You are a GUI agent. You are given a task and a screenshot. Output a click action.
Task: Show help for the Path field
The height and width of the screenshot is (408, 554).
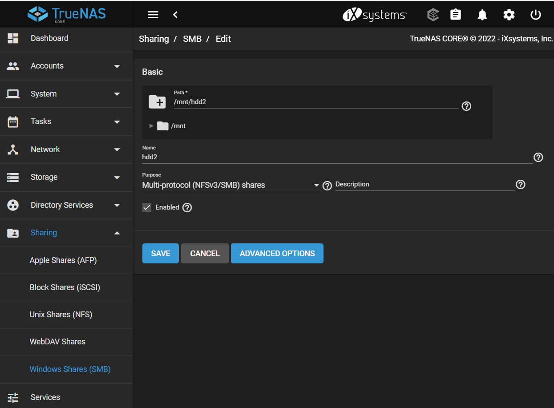[x=466, y=106]
